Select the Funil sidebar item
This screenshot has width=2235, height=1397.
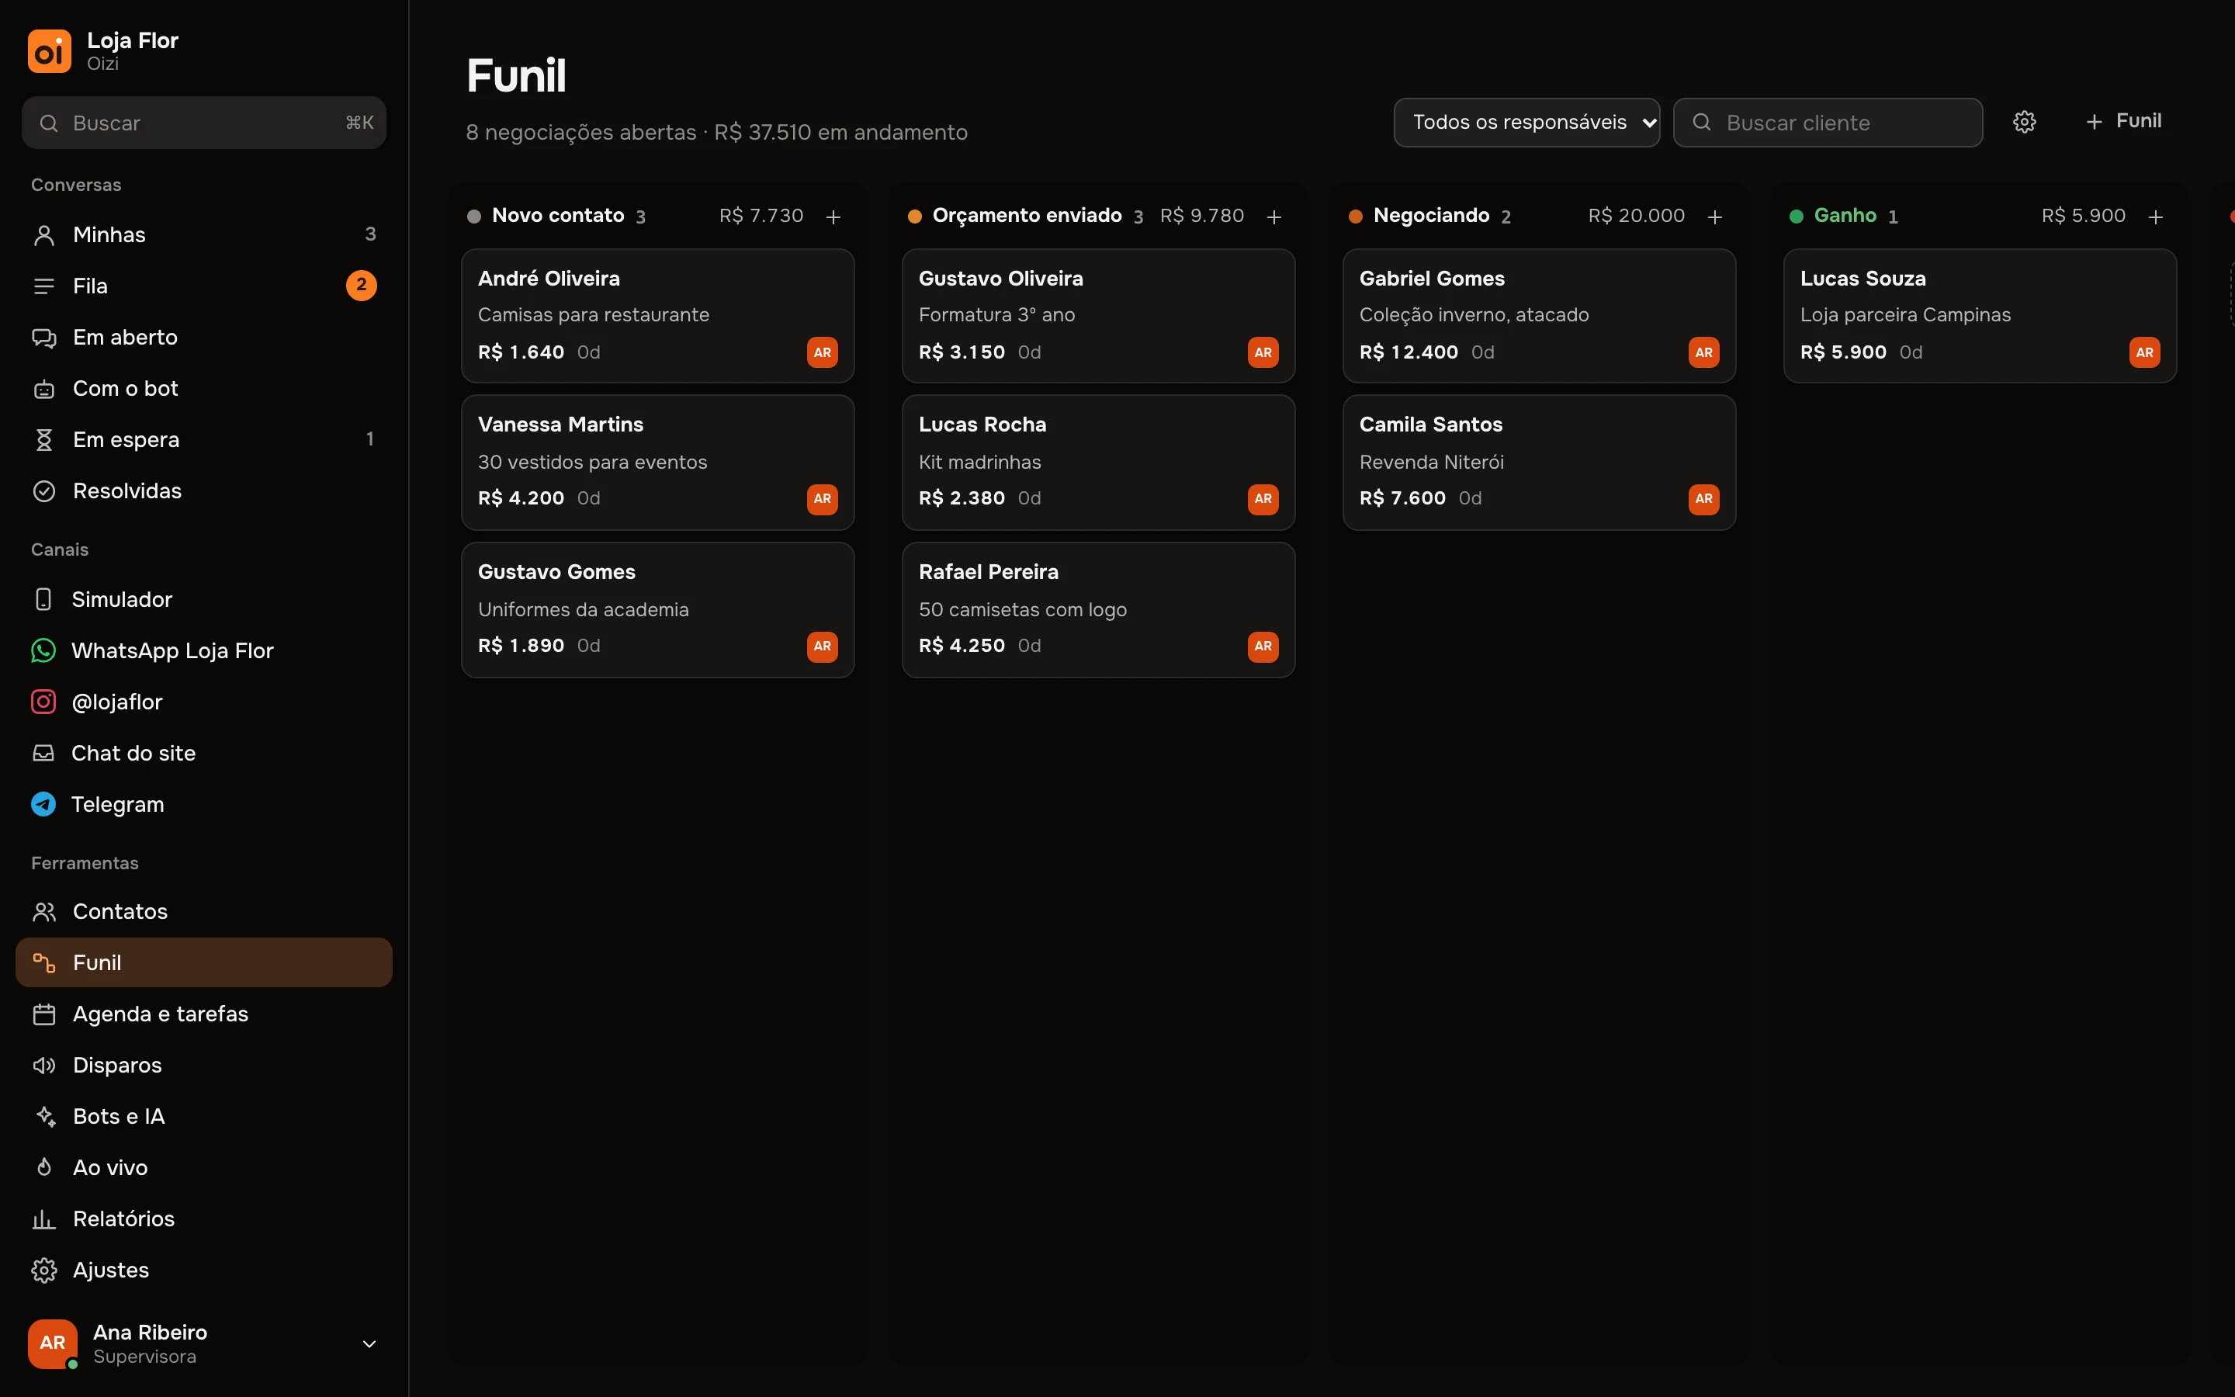[204, 962]
